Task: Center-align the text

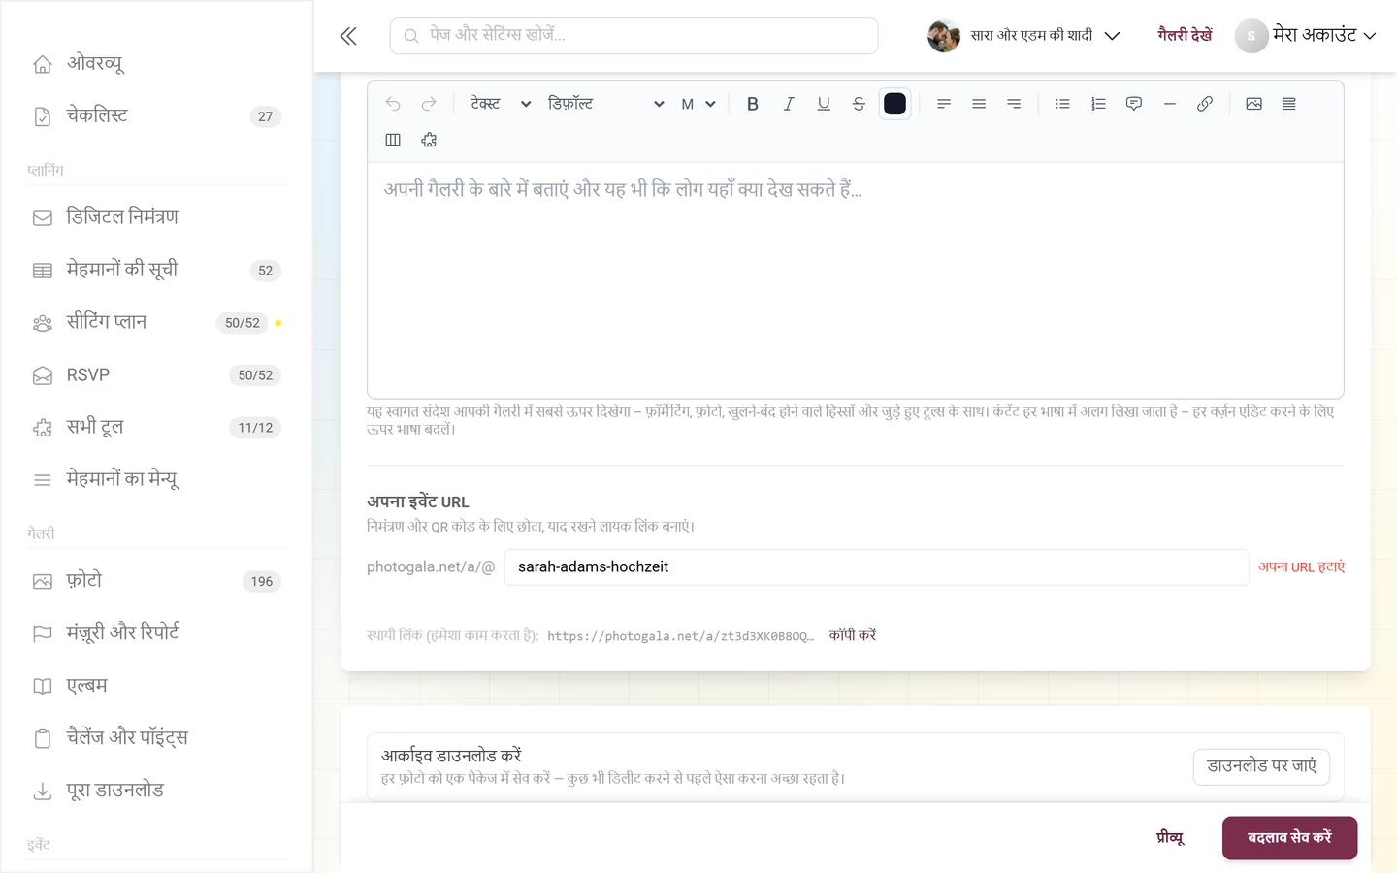Action: pos(979,104)
